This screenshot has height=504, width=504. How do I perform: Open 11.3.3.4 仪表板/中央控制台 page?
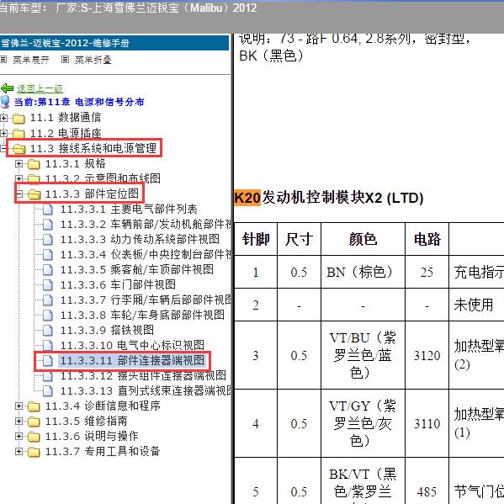(x=146, y=255)
